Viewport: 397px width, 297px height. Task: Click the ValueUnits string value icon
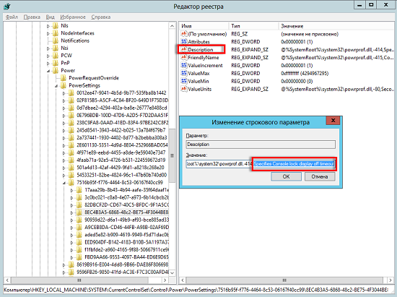184,89
